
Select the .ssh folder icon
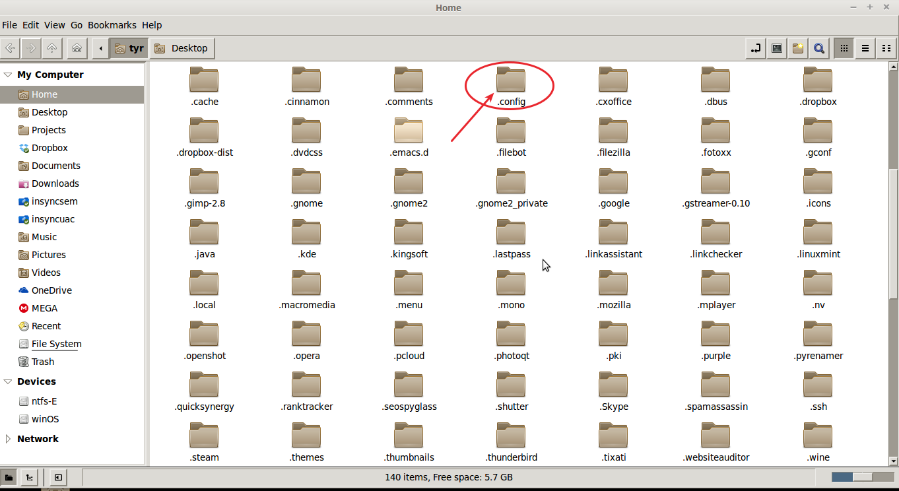click(x=818, y=384)
